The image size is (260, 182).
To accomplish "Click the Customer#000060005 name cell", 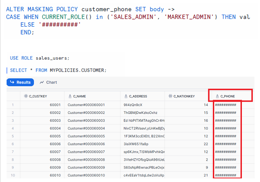I will point(86,136).
